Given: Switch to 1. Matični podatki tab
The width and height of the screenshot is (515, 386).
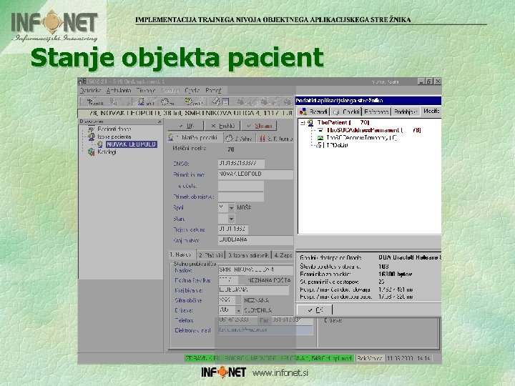Looking at the screenshot, I should click(195, 138).
